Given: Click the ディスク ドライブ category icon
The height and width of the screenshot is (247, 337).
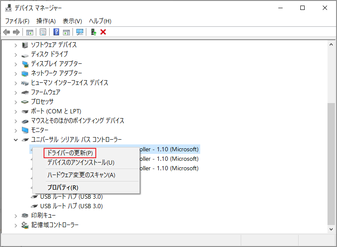Looking at the screenshot, I should 25,56.
